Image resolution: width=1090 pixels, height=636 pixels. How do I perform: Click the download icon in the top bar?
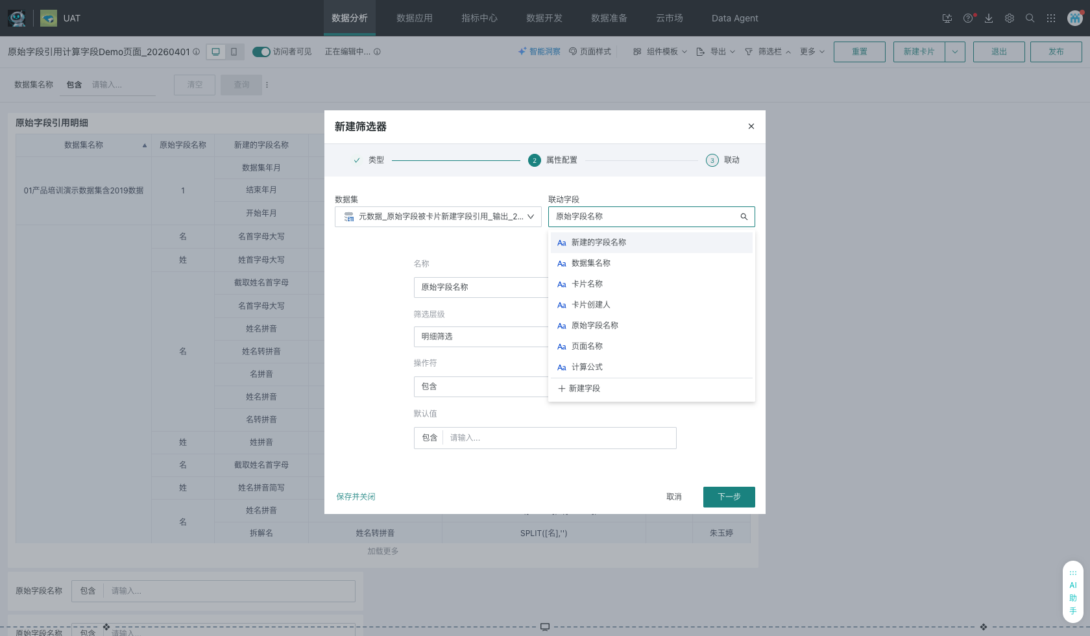[989, 18]
